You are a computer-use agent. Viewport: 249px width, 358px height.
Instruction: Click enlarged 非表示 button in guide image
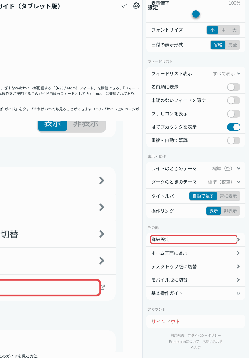tap(86, 125)
